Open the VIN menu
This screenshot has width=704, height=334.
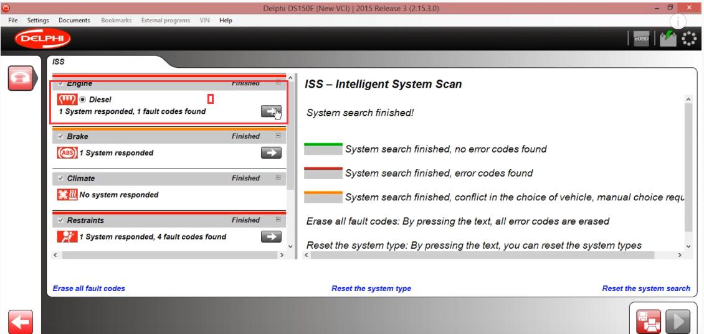coord(205,20)
